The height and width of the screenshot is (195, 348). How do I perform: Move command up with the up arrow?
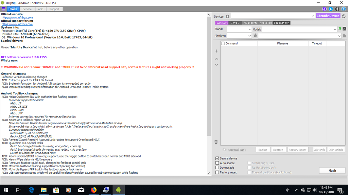click(216, 59)
